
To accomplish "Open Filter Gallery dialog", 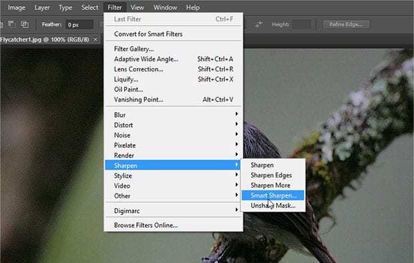I will point(174,49).
